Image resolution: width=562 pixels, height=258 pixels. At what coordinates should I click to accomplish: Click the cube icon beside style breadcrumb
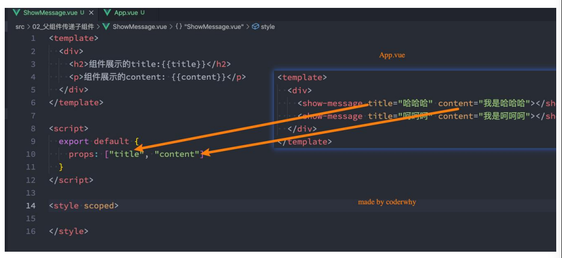click(x=255, y=27)
